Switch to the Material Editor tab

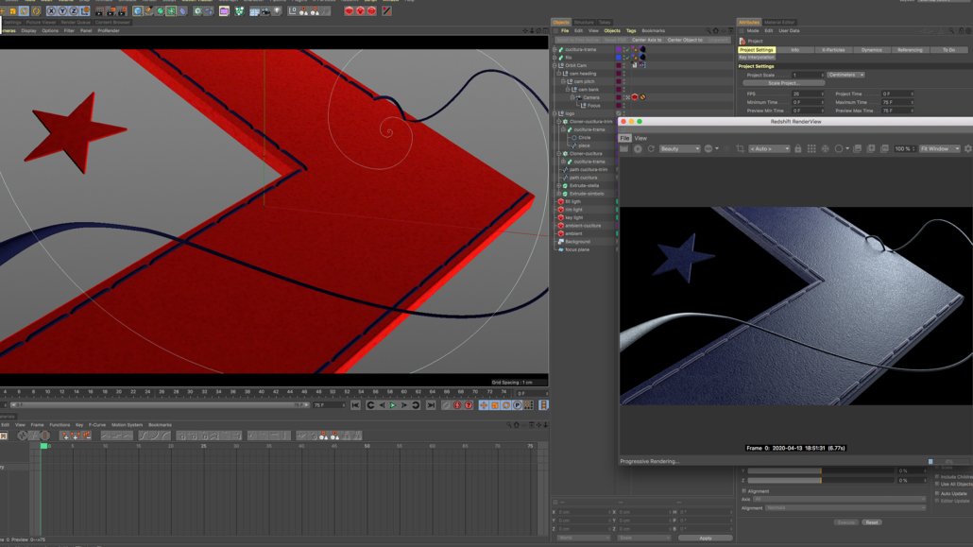[x=779, y=23]
